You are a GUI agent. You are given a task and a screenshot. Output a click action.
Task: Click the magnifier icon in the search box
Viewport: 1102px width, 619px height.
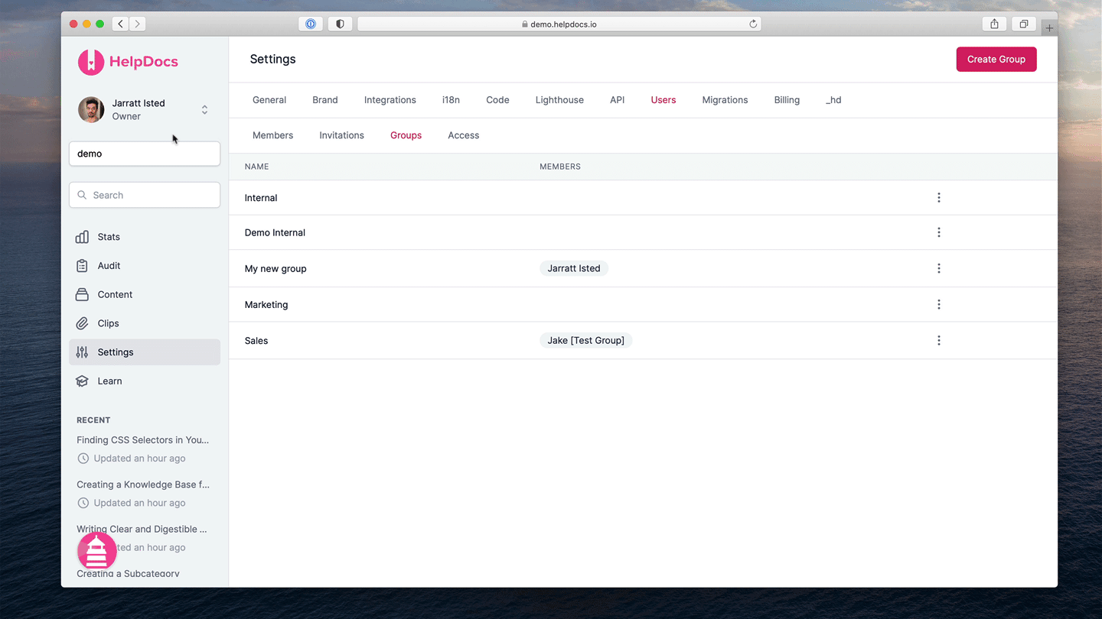click(x=83, y=196)
